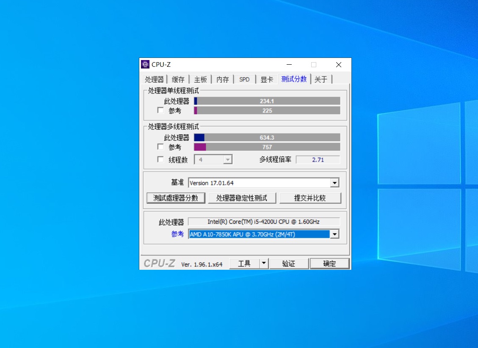Click the 验证 button
Viewport: 478px width, 348px height.
(289, 263)
